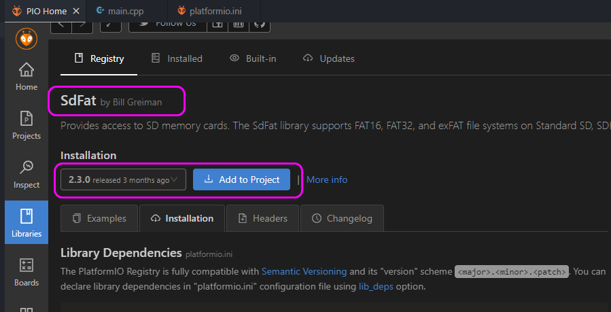Click the Add to Project button
This screenshot has width=611, height=312.
241,179
